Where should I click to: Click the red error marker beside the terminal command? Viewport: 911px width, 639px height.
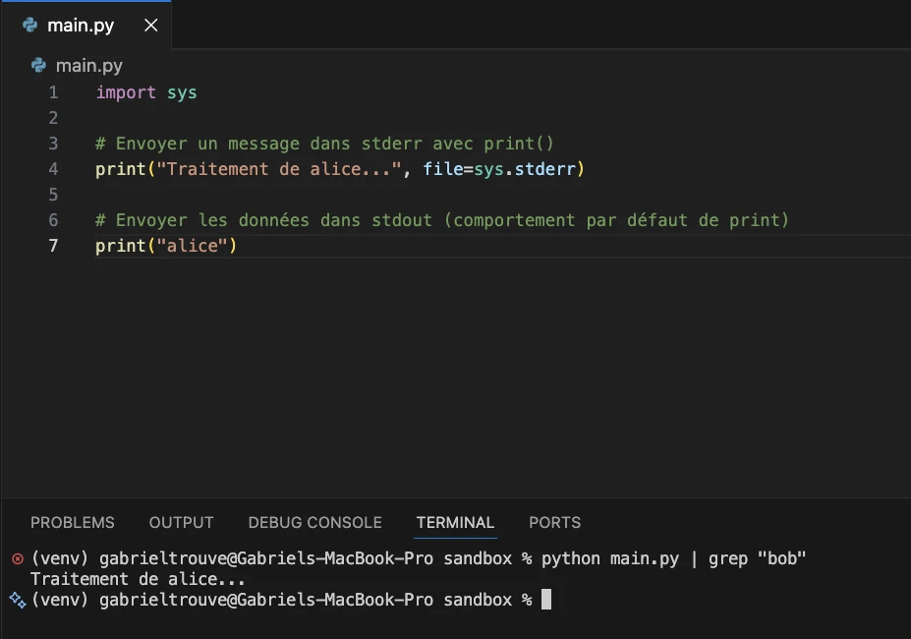point(18,558)
